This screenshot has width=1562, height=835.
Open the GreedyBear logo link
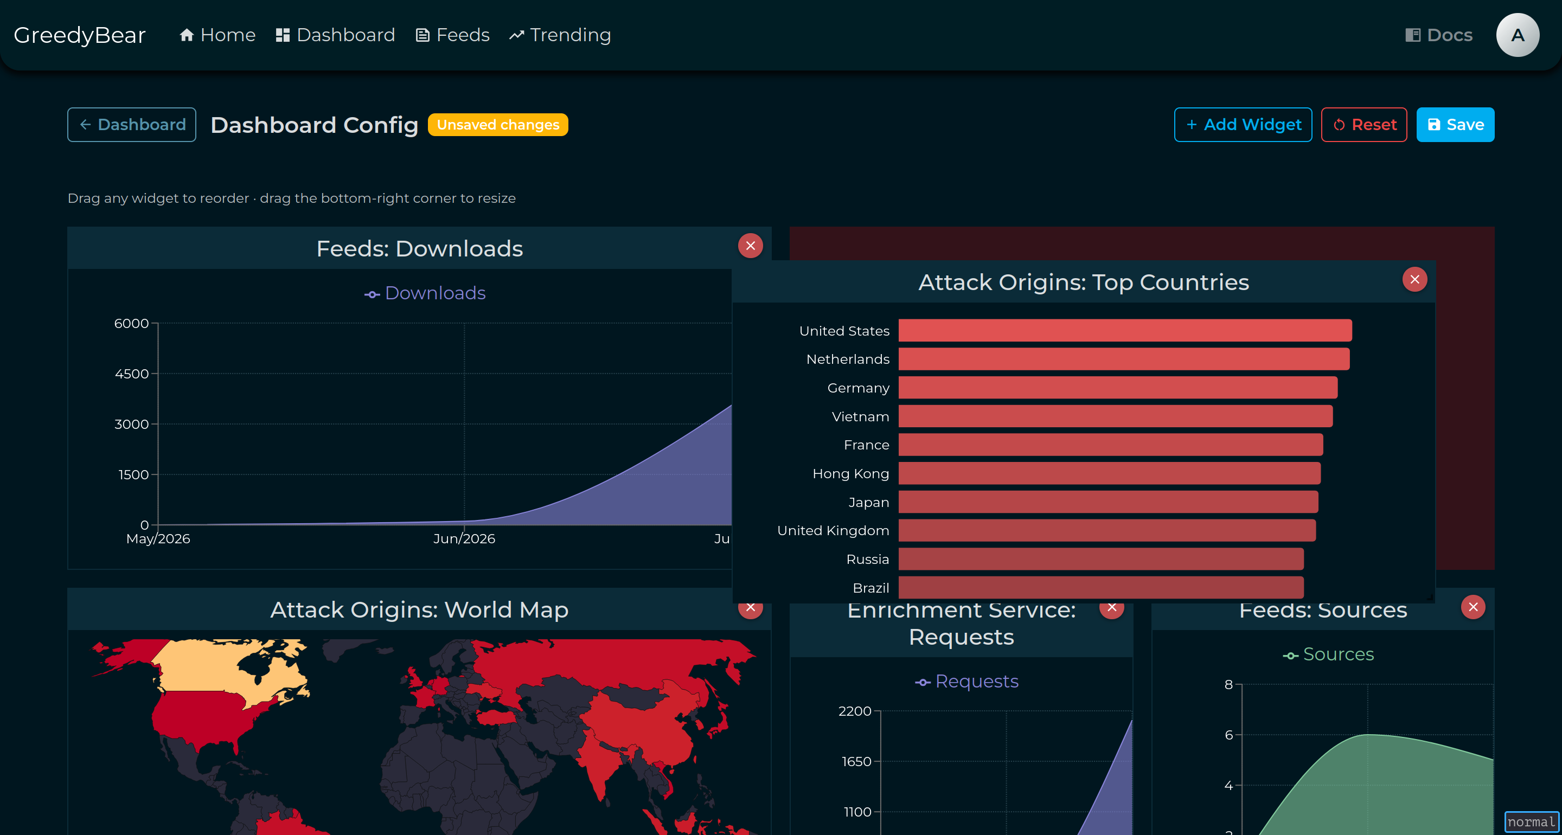[79, 35]
